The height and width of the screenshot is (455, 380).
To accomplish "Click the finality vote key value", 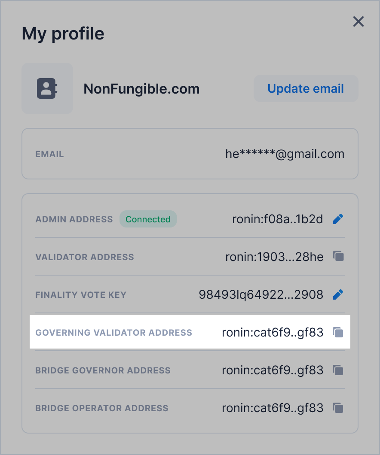I will [260, 294].
